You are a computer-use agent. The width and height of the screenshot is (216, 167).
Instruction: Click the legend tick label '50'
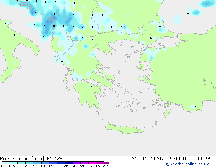tap(105, 166)
